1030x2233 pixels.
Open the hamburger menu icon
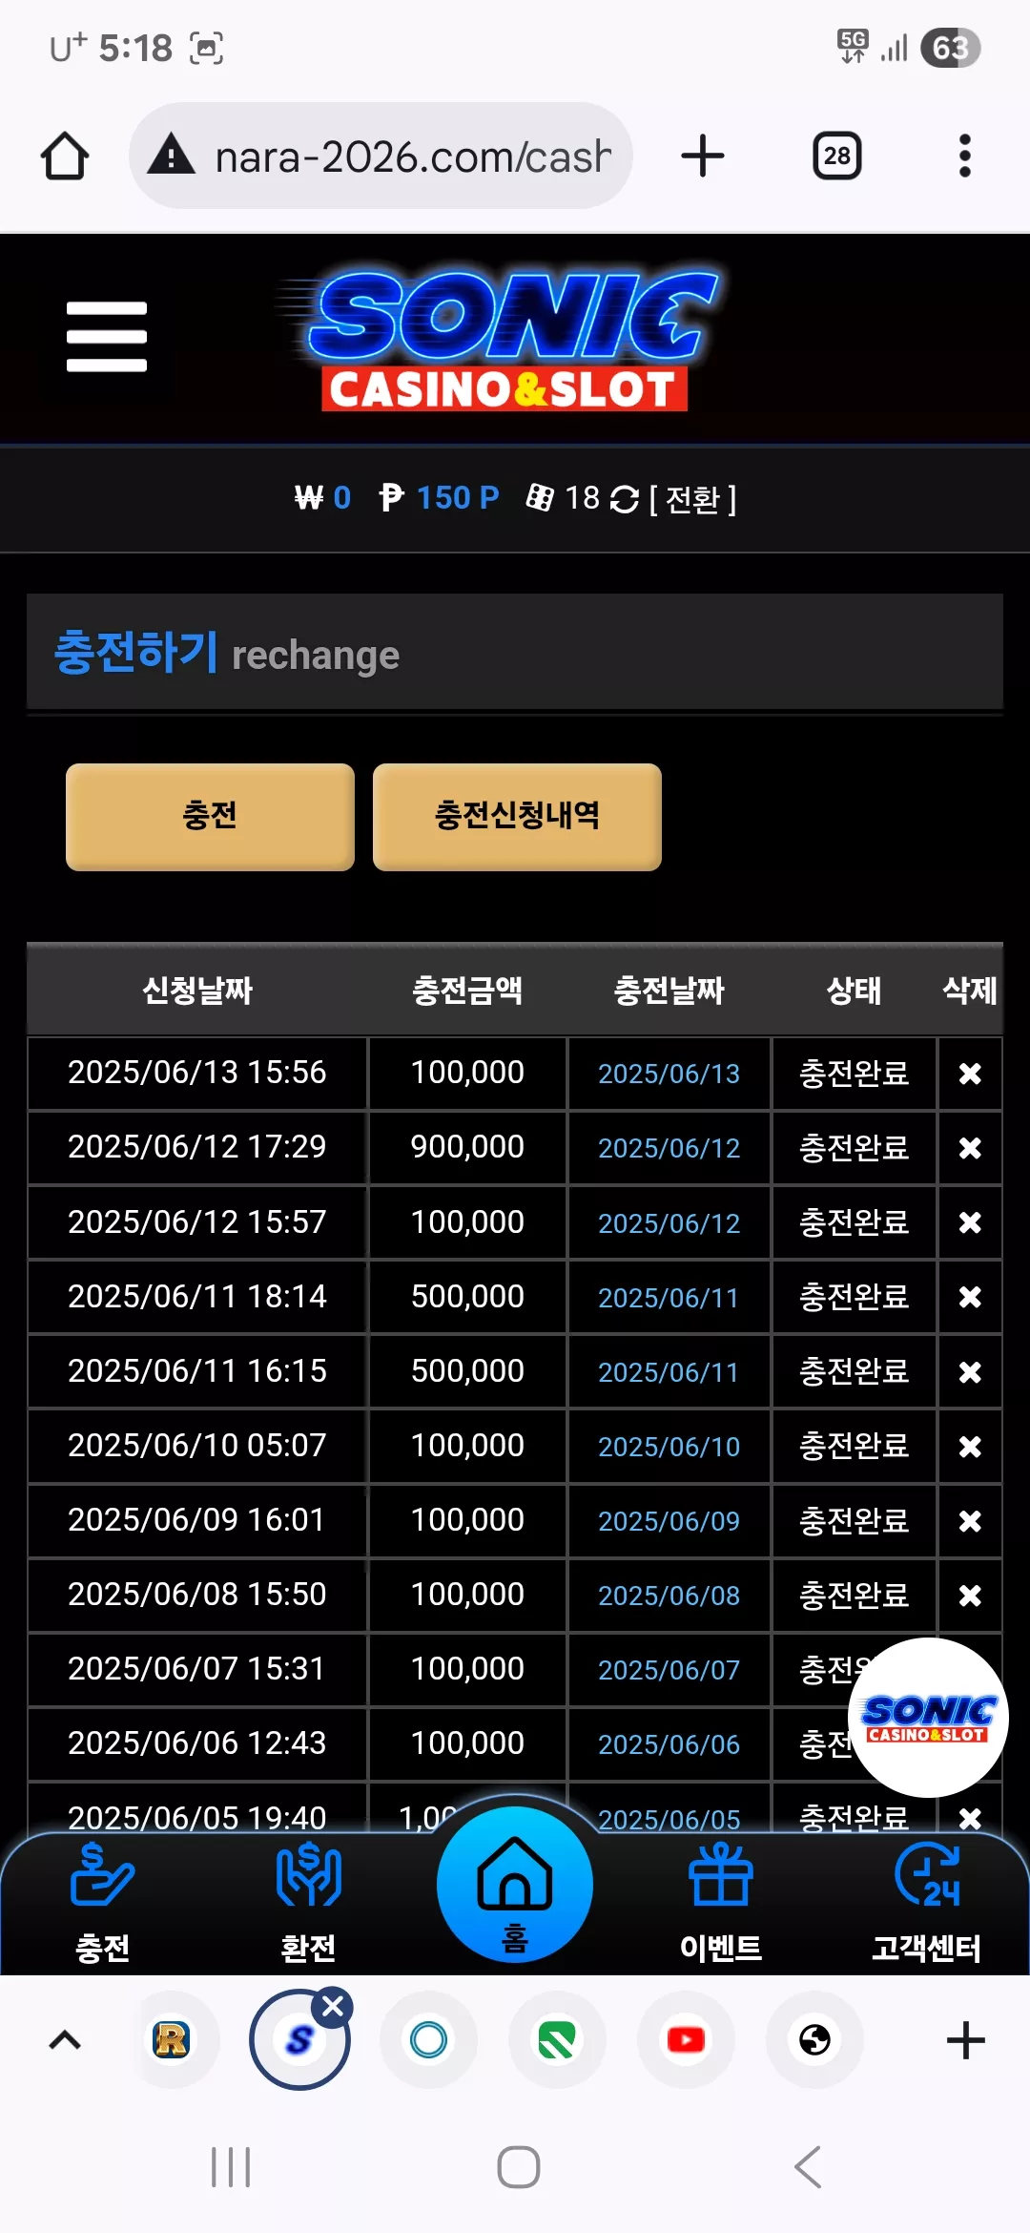pos(107,337)
